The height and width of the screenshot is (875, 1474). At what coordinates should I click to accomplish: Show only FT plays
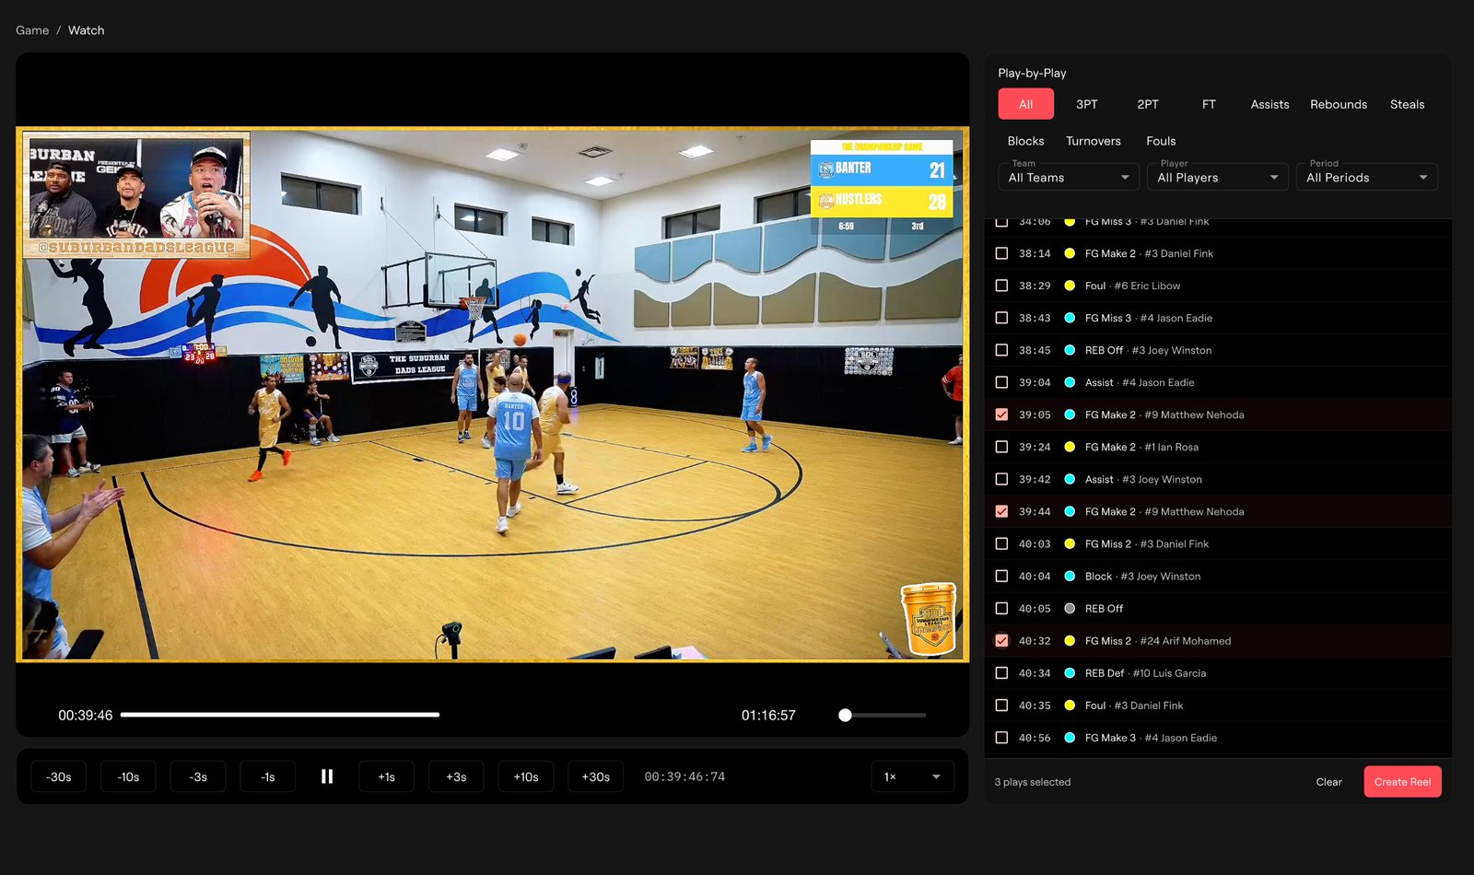(x=1209, y=104)
